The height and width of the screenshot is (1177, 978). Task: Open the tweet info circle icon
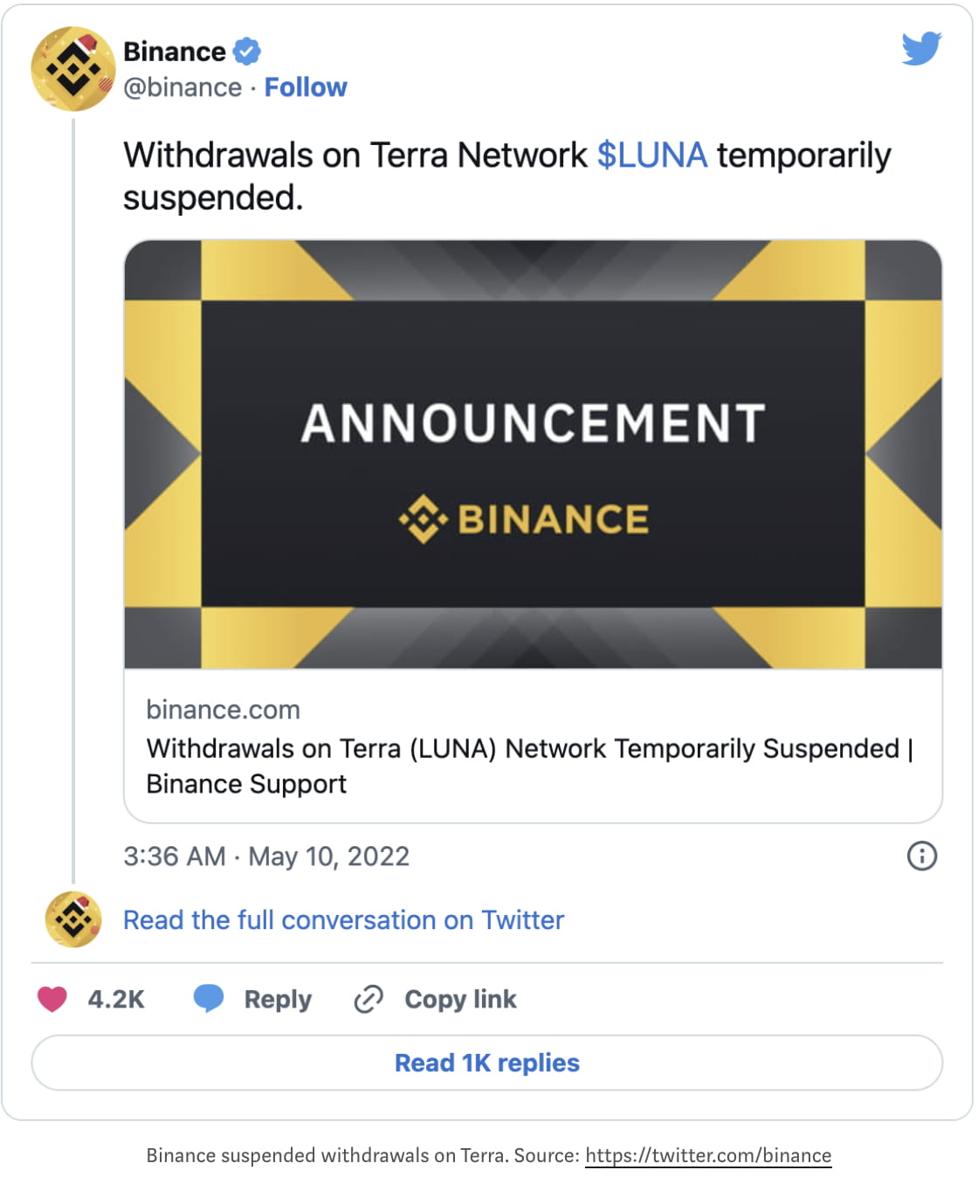[x=921, y=856]
